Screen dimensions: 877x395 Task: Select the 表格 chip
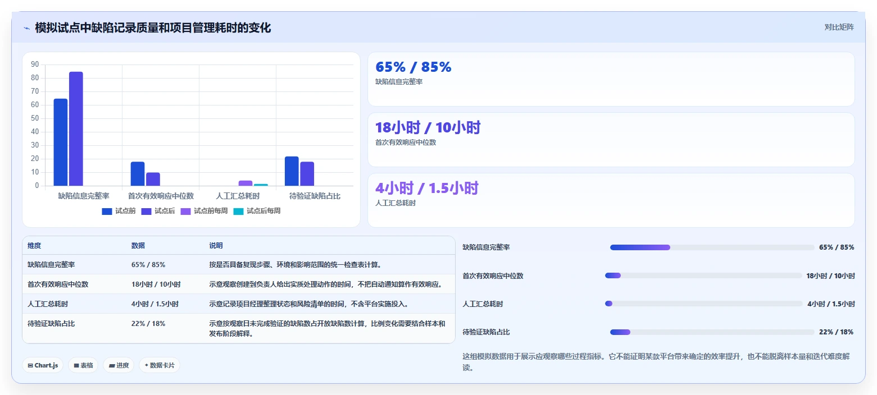(x=83, y=365)
